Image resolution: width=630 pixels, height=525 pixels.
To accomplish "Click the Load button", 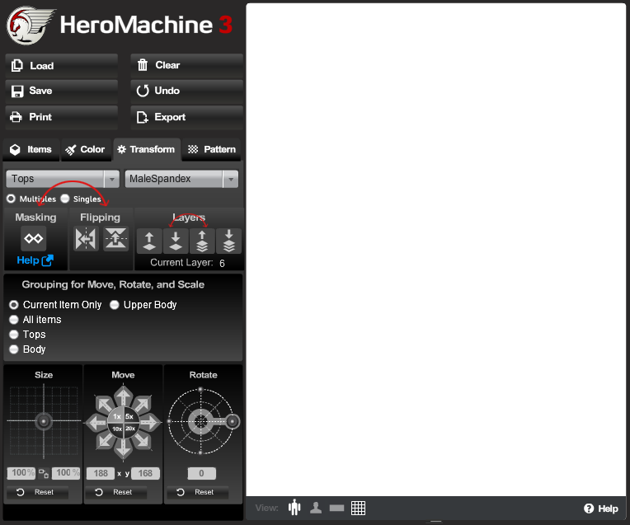I will point(62,65).
